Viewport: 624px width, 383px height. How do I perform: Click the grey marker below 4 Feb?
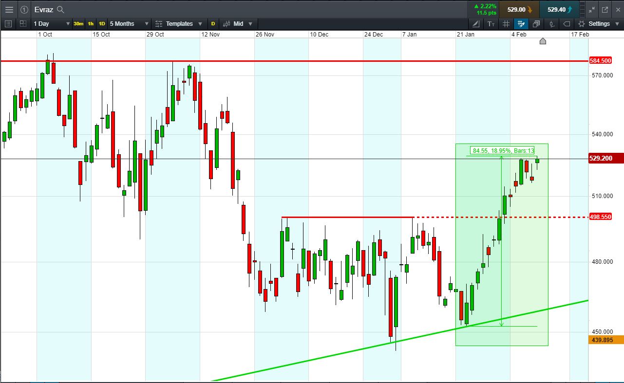[543, 41]
